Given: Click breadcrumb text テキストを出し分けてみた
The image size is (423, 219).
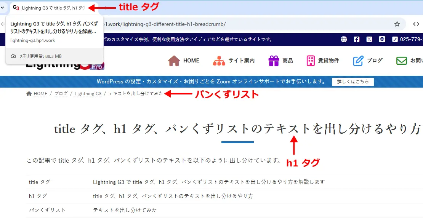Looking at the screenshot, I should pos(136,94).
